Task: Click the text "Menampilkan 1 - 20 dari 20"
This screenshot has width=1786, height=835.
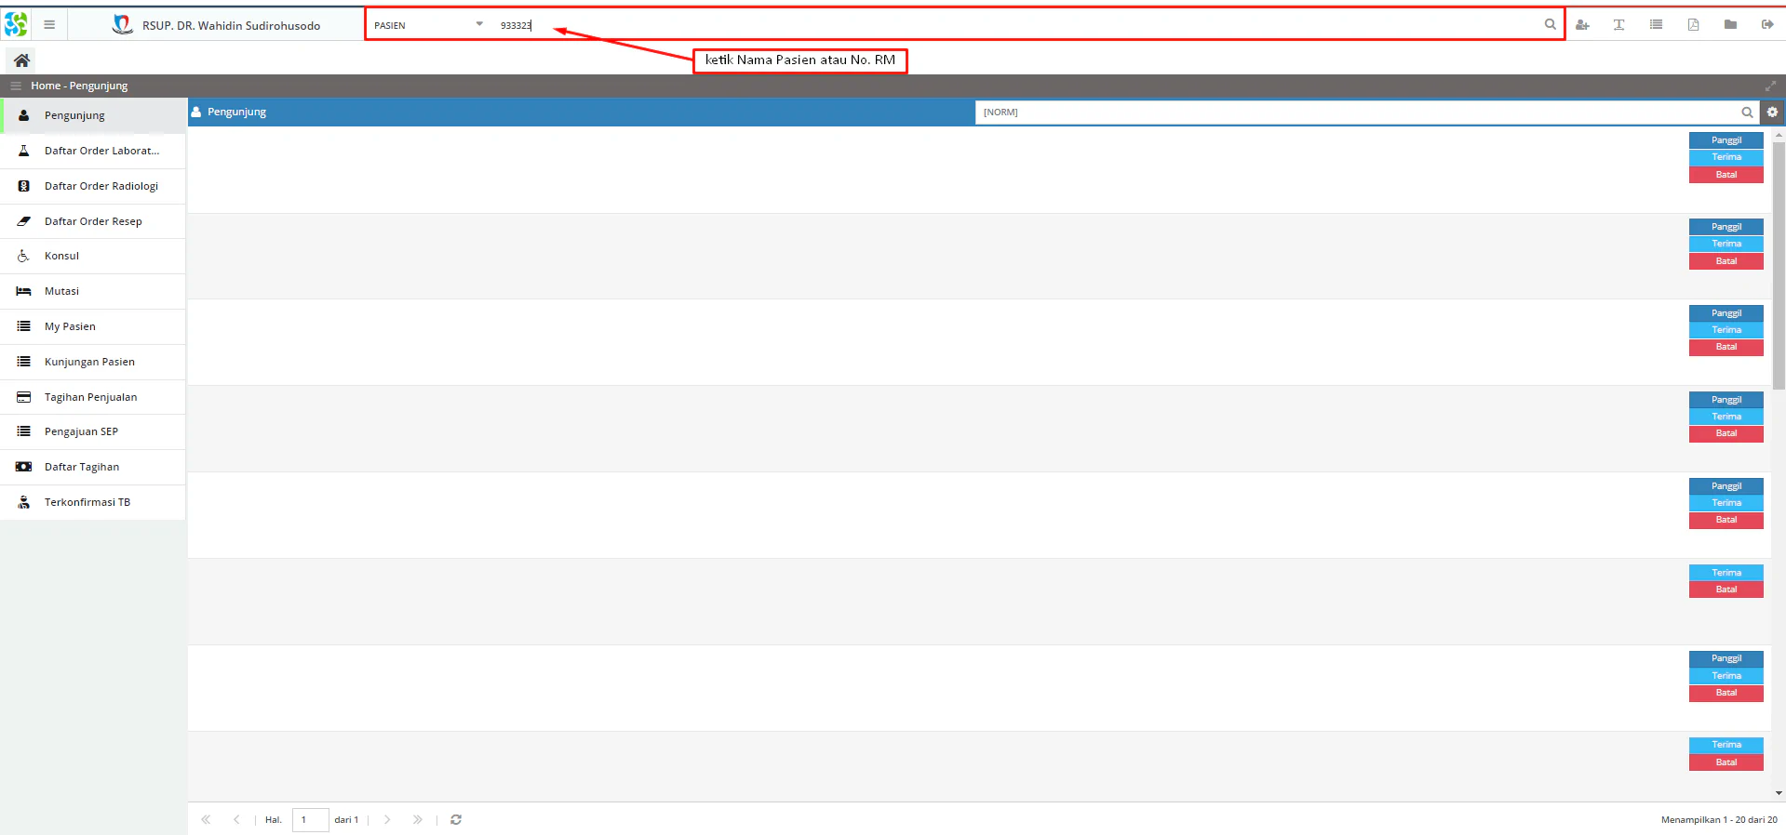Action: click(x=1719, y=820)
